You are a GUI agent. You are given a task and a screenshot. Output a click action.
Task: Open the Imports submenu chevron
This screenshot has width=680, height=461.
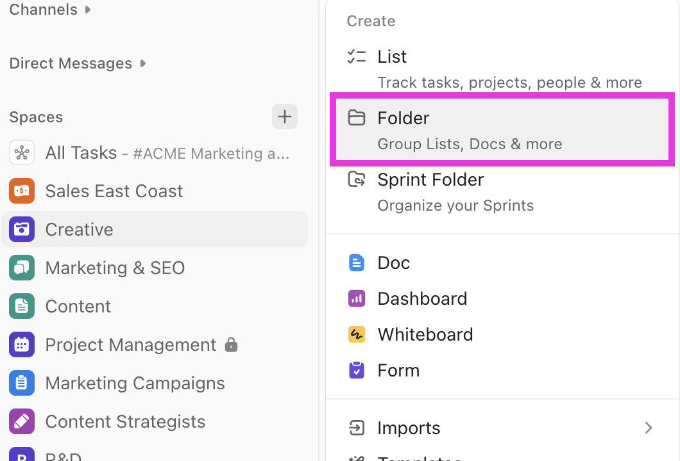click(x=649, y=428)
